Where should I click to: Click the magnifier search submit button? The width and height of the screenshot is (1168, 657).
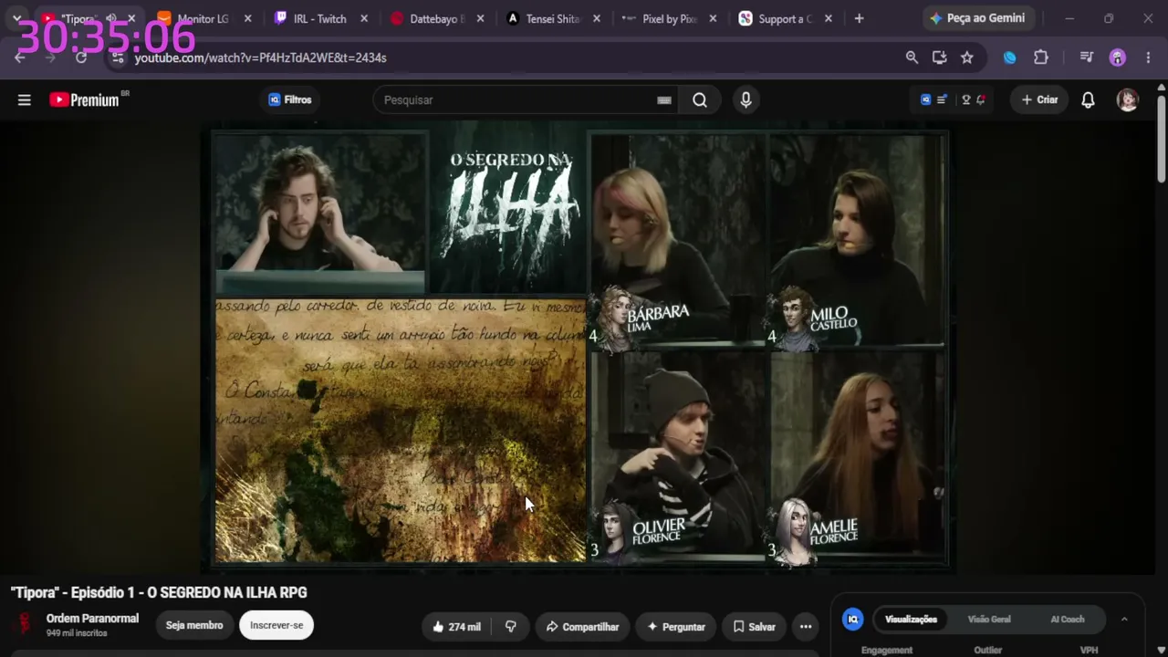click(x=700, y=100)
